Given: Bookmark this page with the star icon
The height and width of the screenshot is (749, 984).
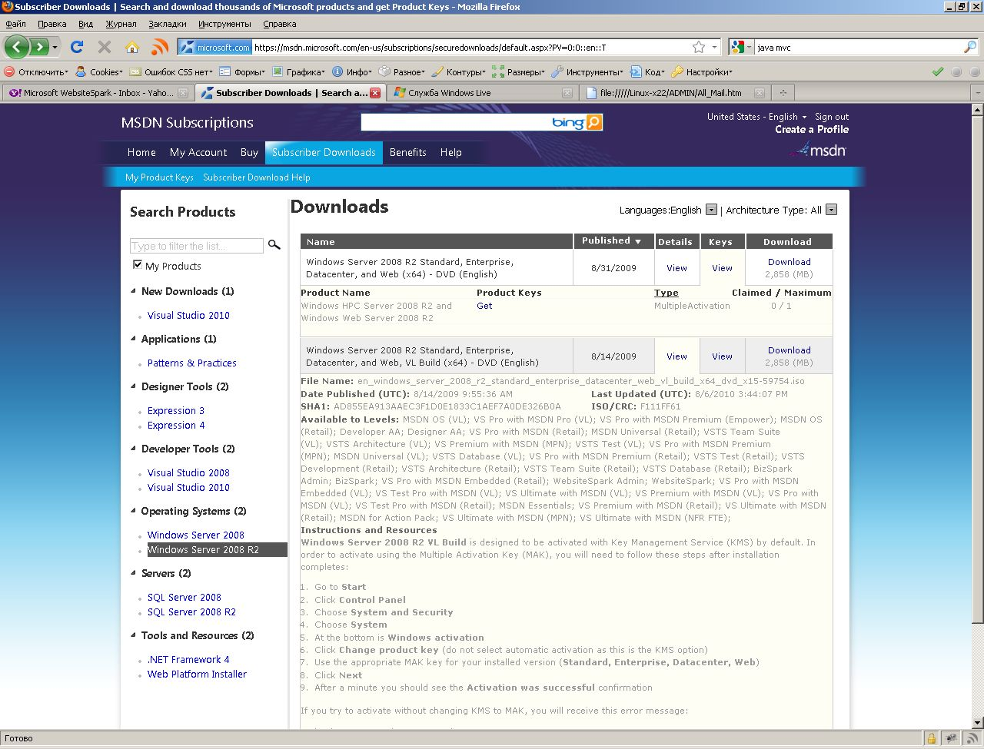Looking at the screenshot, I should [699, 47].
